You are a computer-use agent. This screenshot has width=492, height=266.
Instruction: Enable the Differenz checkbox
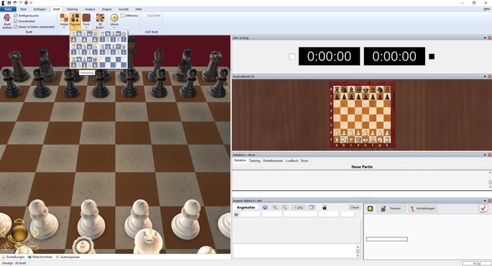click(123, 16)
